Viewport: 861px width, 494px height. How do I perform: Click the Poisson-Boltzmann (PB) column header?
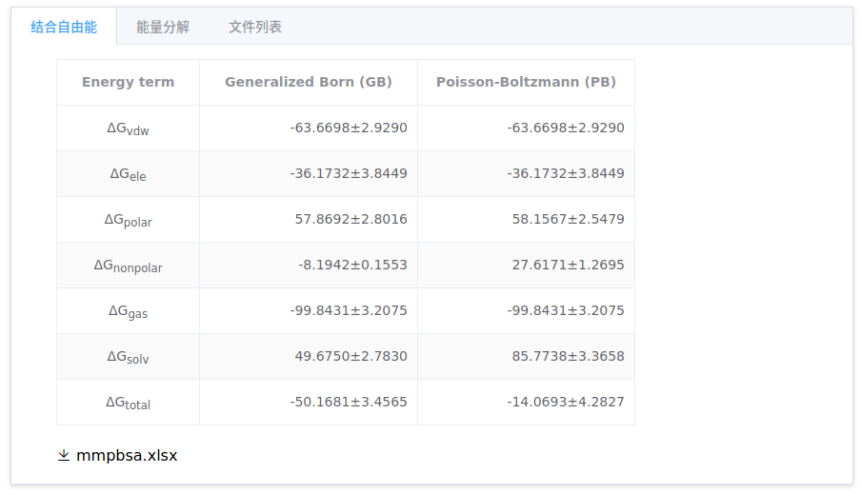526,82
